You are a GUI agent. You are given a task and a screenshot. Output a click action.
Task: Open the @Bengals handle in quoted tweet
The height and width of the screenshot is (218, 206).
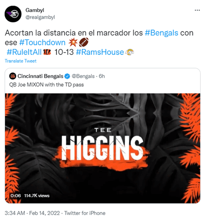(x=83, y=76)
